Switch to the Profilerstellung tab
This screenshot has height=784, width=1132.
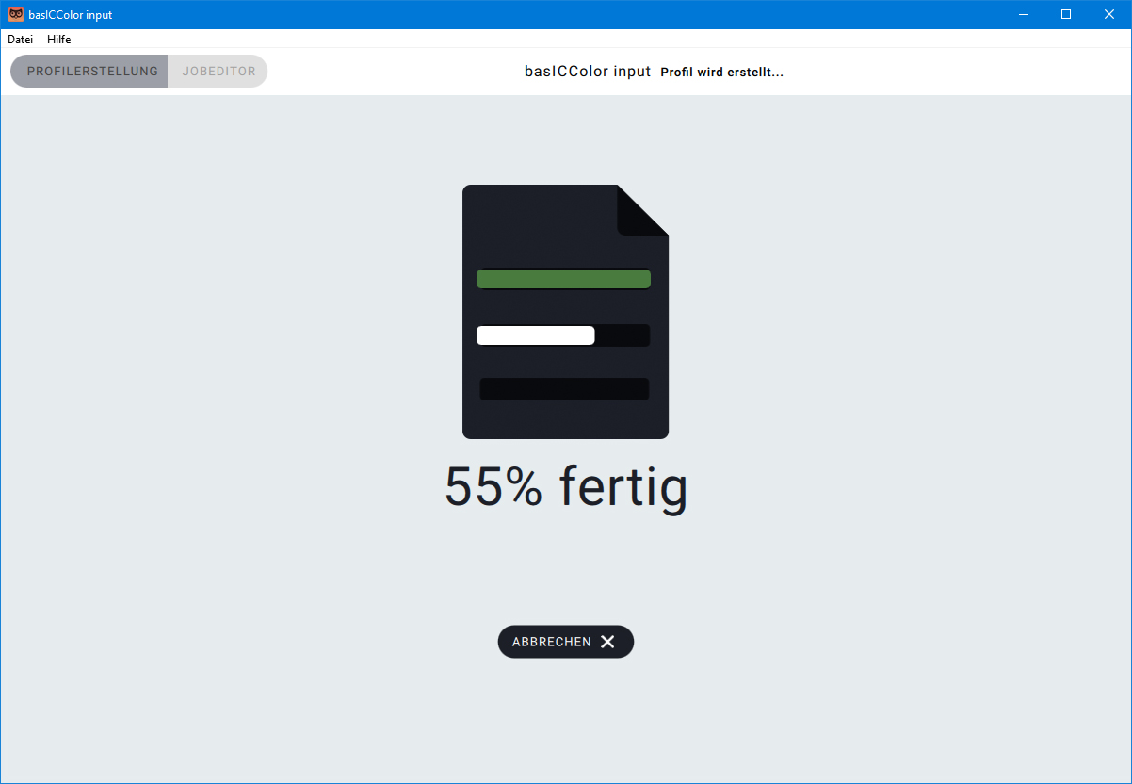tap(91, 72)
